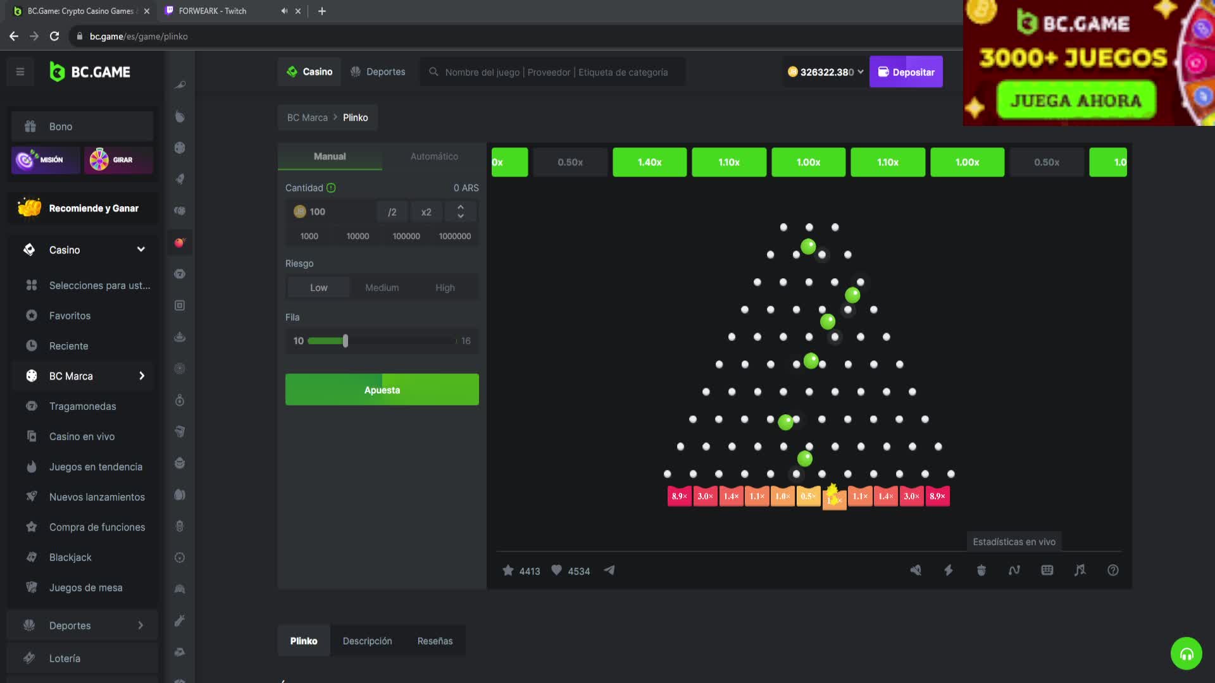Click the Fila rows slider handle

[346, 341]
